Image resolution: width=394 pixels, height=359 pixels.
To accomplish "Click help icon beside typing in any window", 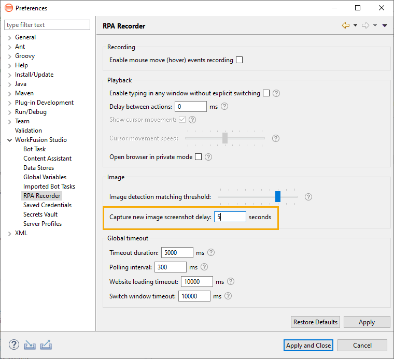I will tap(276, 93).
